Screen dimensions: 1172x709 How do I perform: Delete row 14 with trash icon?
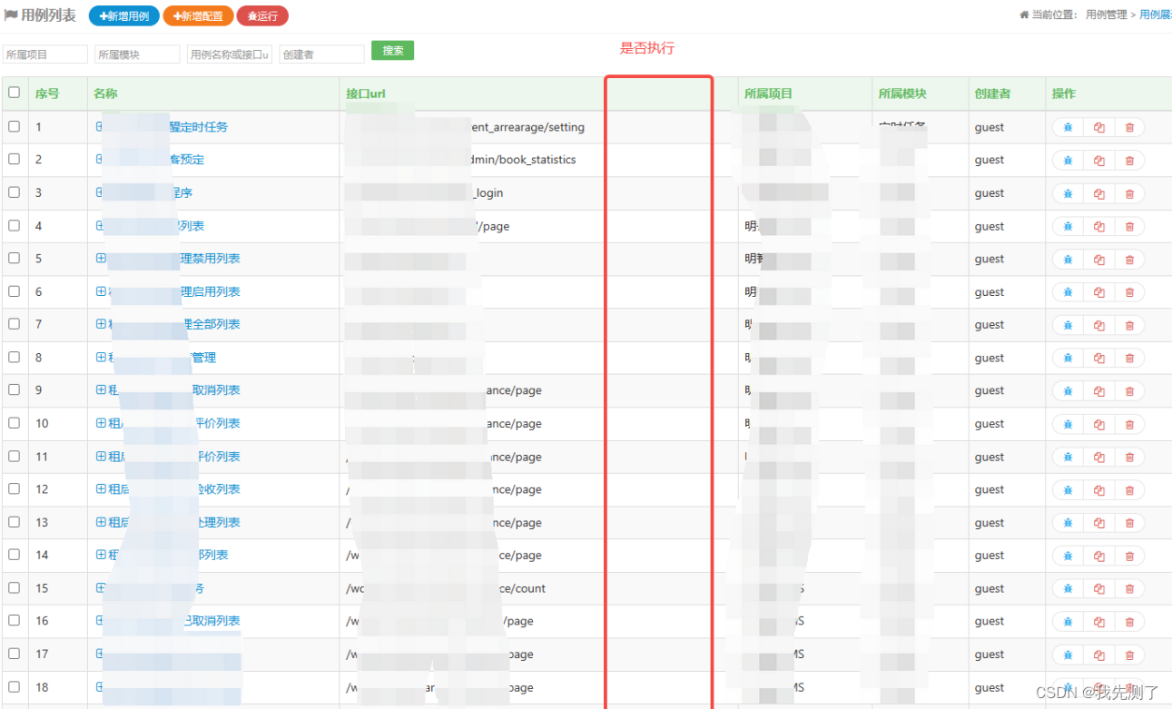tap(1129, 556)
